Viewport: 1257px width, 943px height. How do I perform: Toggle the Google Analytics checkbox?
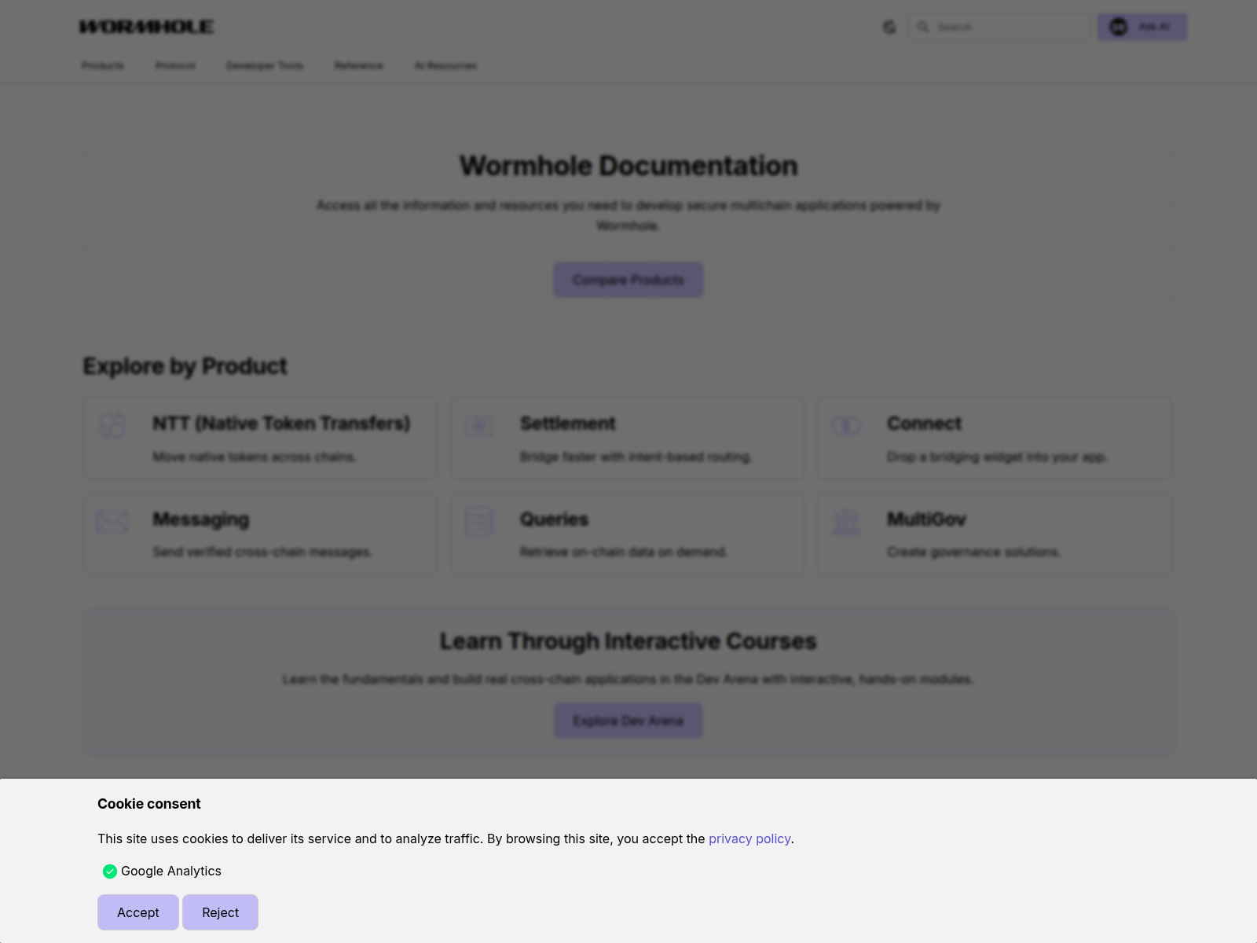click(x=110, y=871)
